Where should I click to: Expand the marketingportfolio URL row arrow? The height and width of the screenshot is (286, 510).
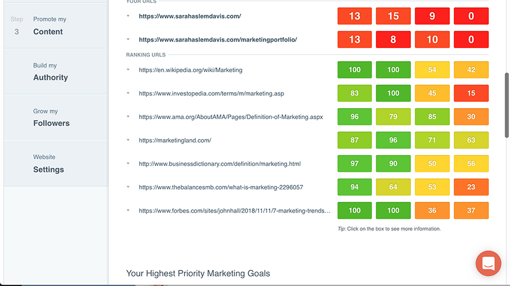point(128,39)
